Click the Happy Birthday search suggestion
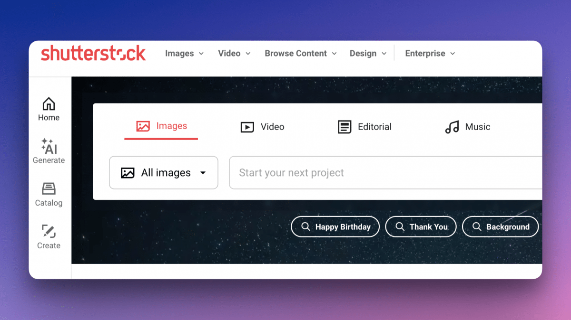This screenshot has height=320, width=571. tap(335, 227)
